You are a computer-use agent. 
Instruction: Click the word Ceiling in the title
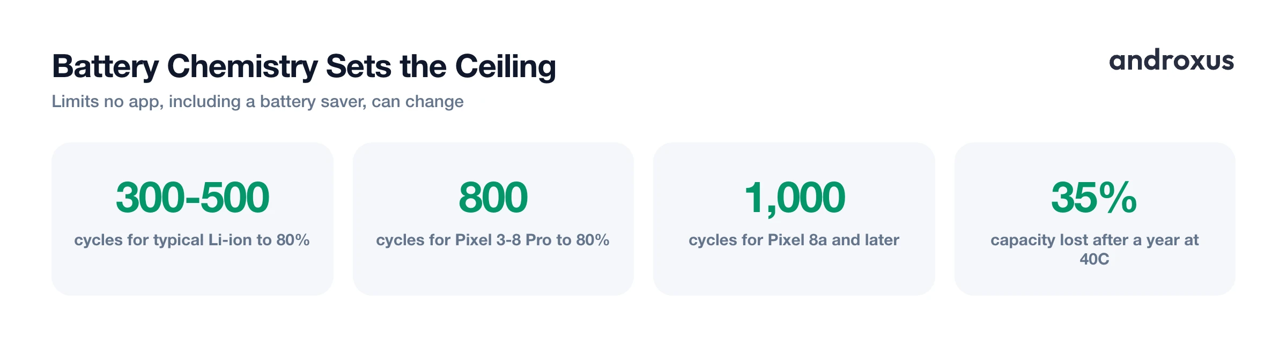point(506,66)
